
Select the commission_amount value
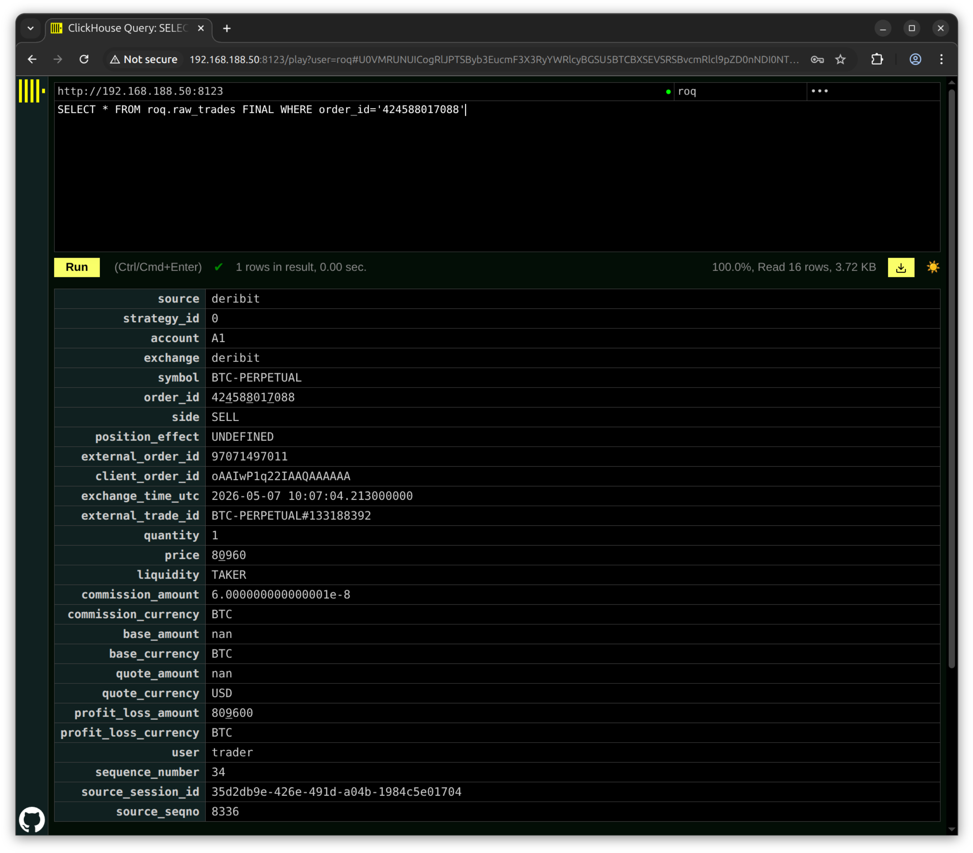pyautogui.click(x=281, y=595)
